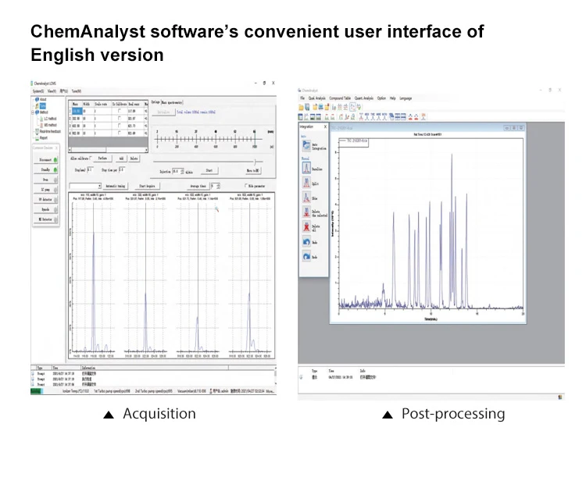The width and height of the screenshot is (586, 488).
Task: Click the MS detector device button
Action: tap(45, 219)
